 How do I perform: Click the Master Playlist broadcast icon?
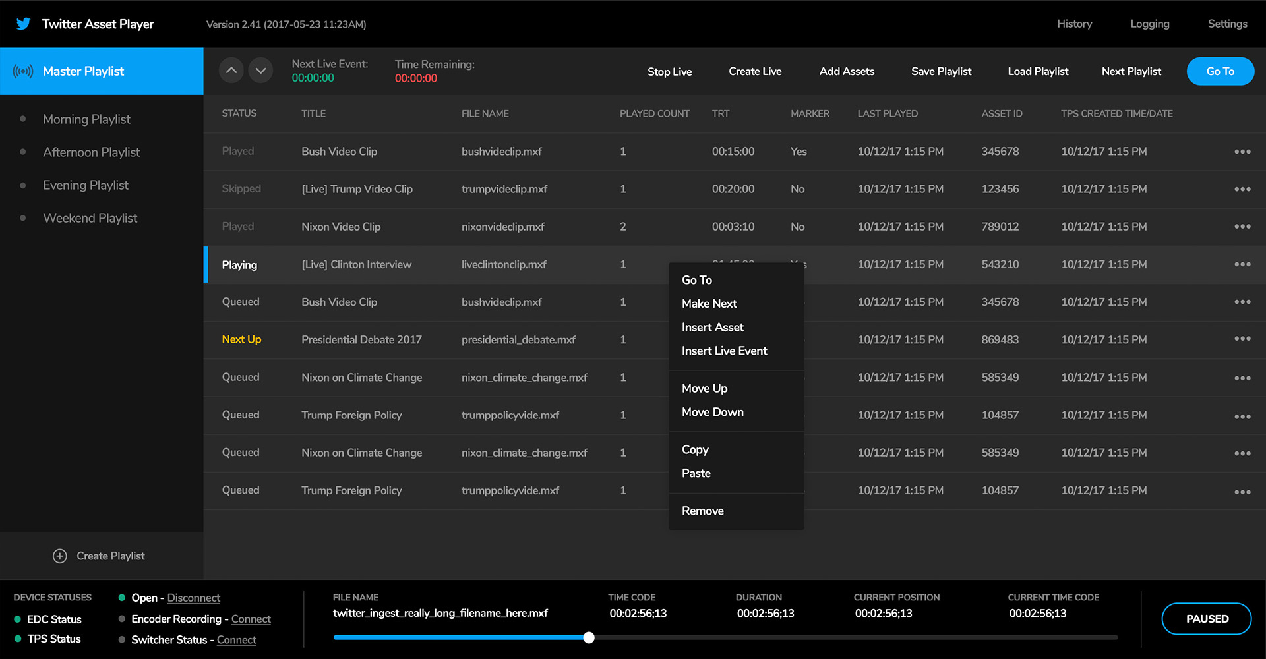(x=23, y=71)
